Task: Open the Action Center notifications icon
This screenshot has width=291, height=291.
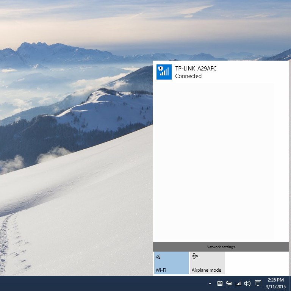Action: click(x=258, y=283)
